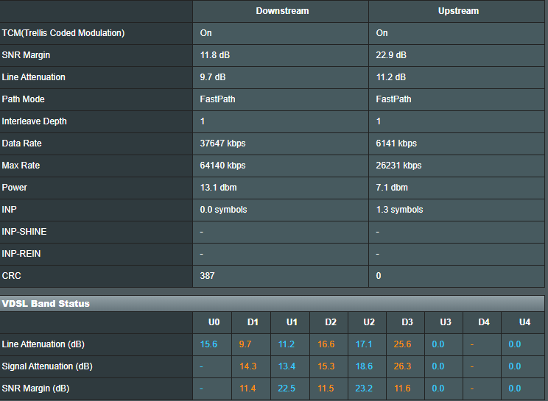Click the Downstream column header
The height and width of the screenshot is (401, 548).
pos(282,11)
